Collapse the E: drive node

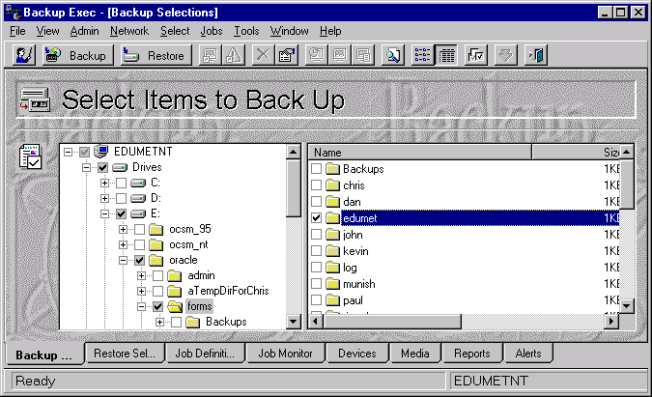pyautogui.click(x=104, y=213)
